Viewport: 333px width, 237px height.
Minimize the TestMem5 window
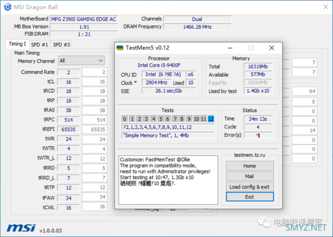230,48
